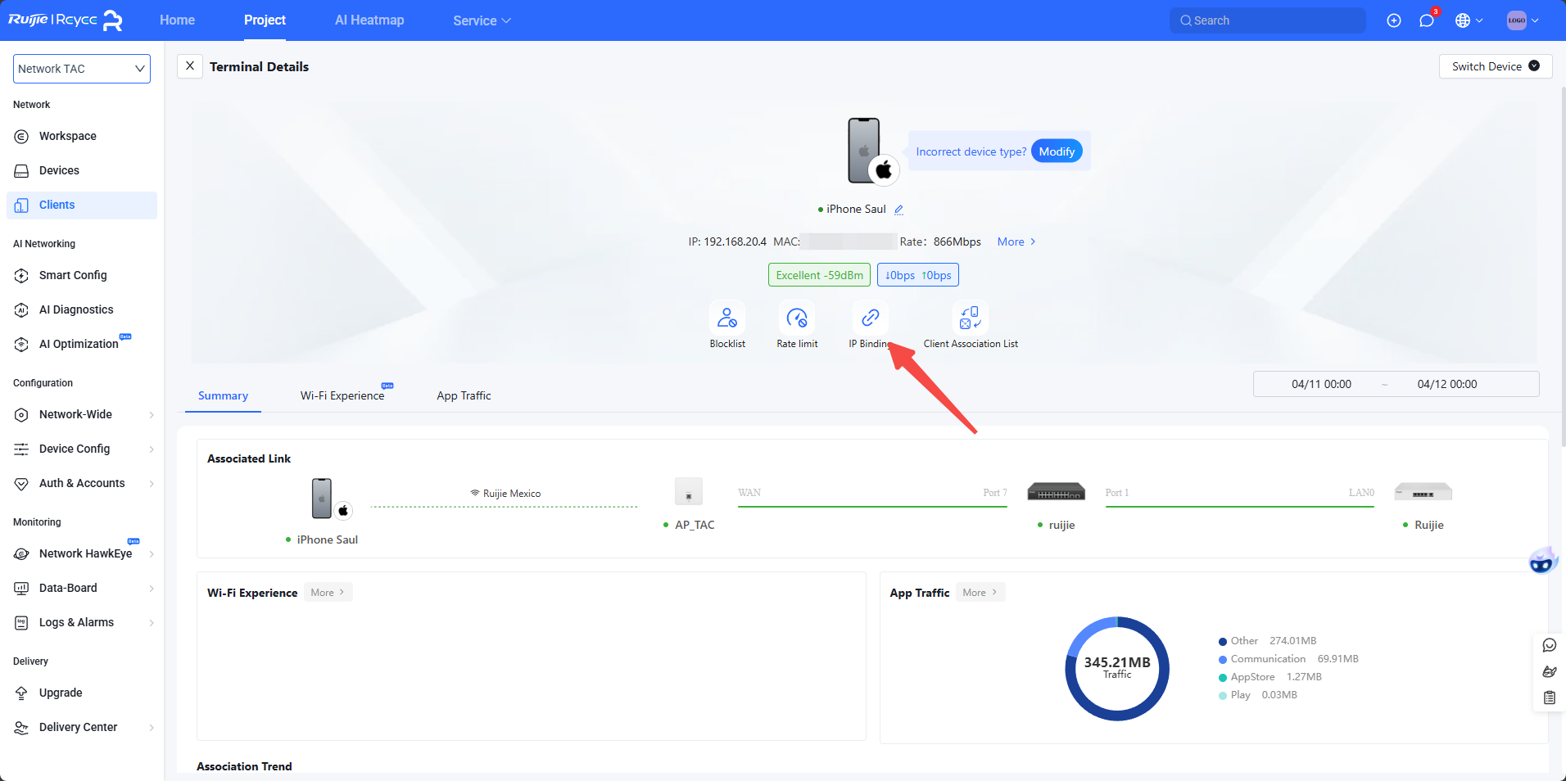Click the AI assistant robot icon
This screenshot has width=1566, height=781.
(1542, 562)
